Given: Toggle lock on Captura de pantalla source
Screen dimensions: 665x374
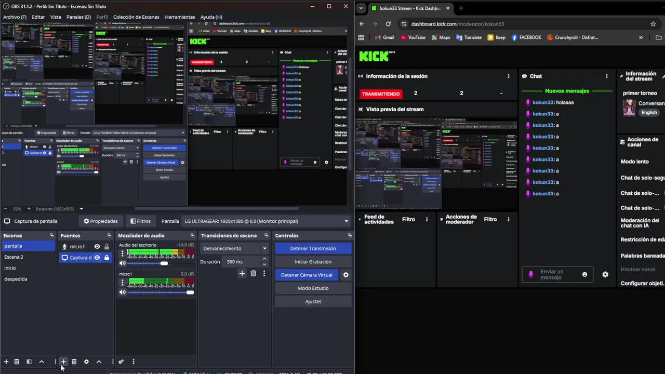Looking at the screenshot, I should pos(107,258).
